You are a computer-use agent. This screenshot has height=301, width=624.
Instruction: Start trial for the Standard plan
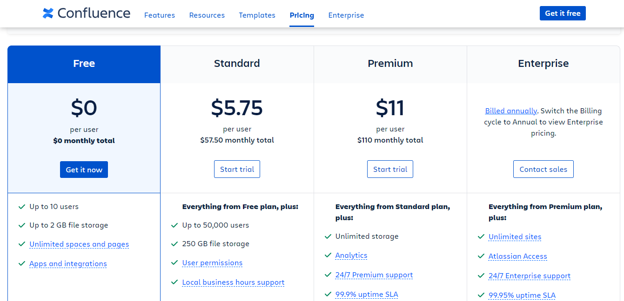coord(237,169)
